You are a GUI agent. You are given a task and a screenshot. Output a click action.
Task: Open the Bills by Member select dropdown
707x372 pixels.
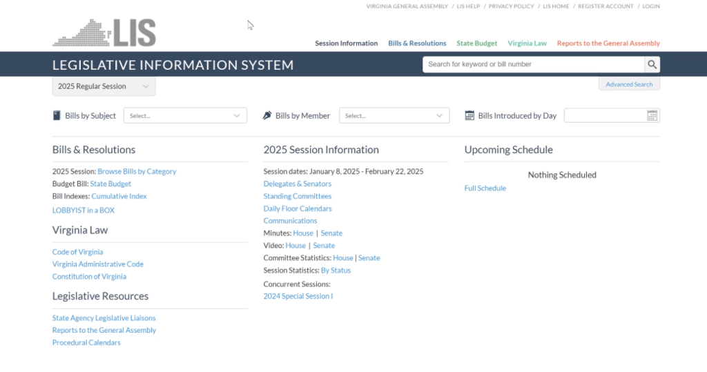394,116
